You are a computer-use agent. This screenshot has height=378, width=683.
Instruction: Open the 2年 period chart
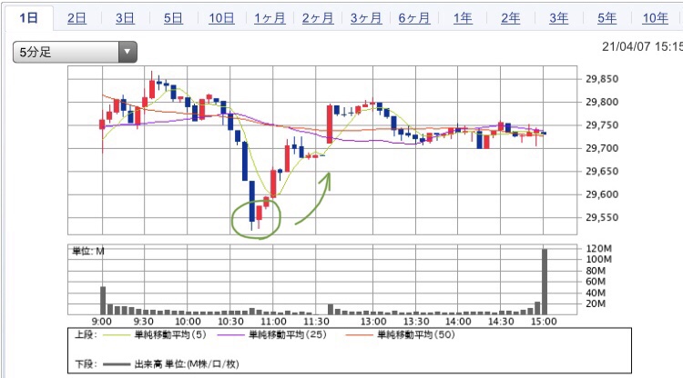tap(510, 18)
